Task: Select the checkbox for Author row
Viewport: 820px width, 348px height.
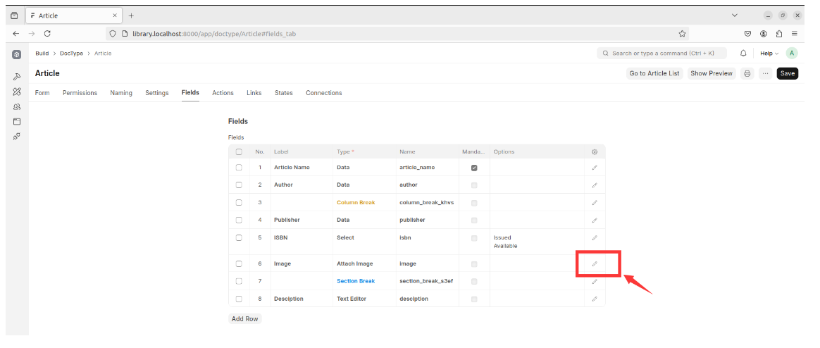Action: tap(239, 185)
